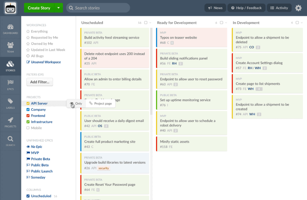Toggle the API Server project checkbox
The height and width of the screenshot is (200, 307).
point(28,104)
